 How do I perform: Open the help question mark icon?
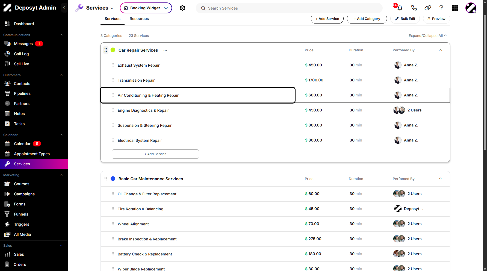pyautogui.click(x=441, y=8)
